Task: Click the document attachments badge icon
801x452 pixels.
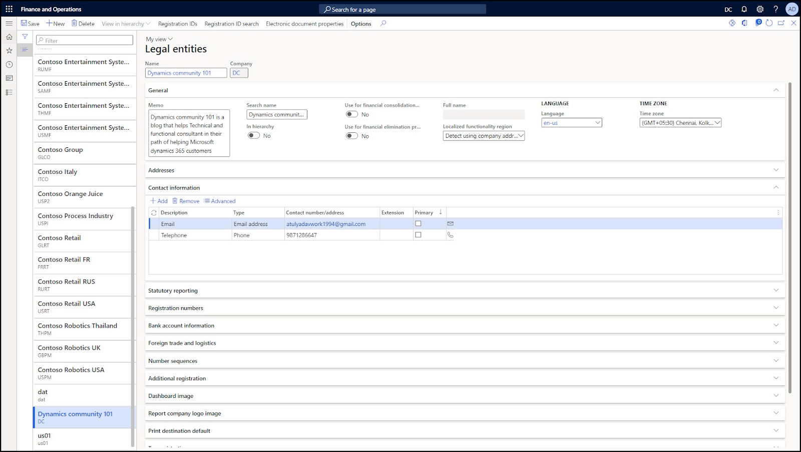Action: [758, 23]
